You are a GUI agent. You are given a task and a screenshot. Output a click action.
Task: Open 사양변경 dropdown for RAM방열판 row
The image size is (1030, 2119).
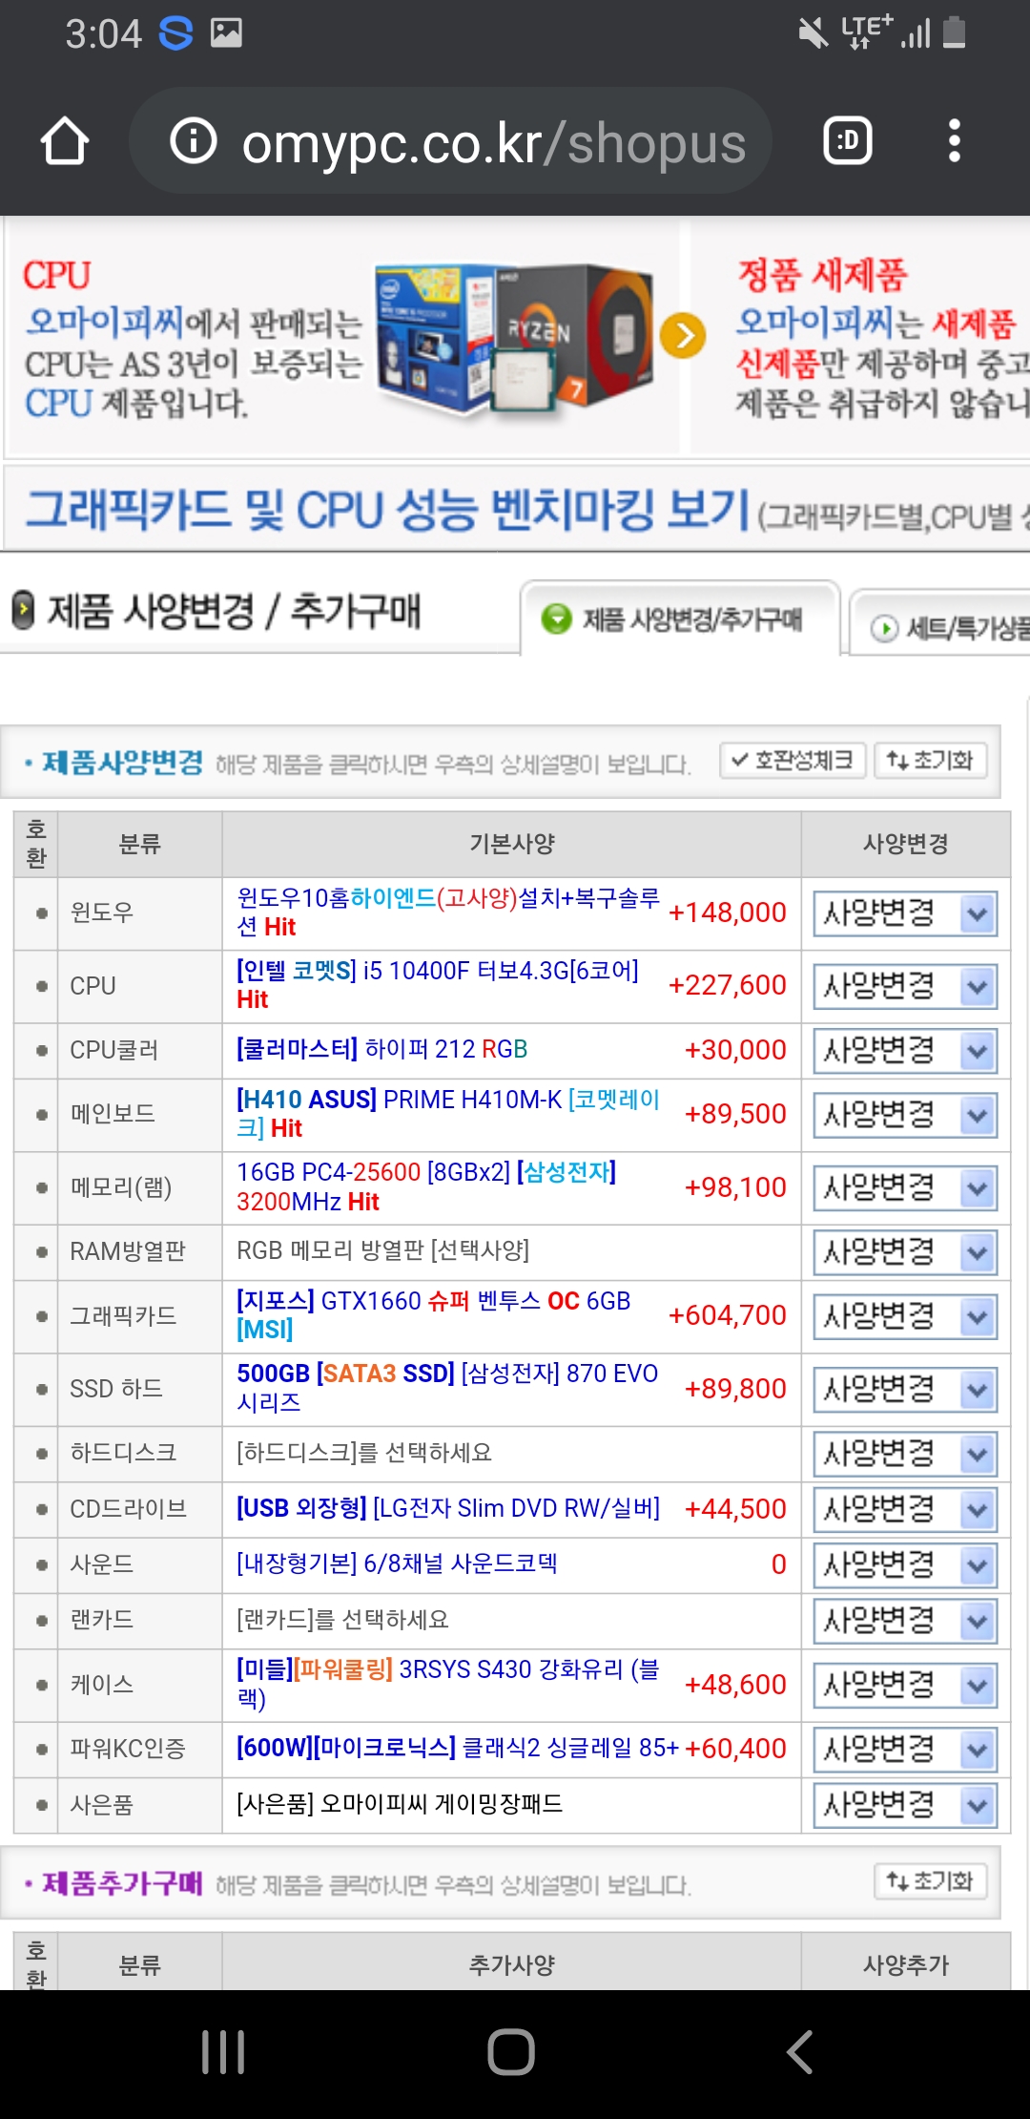pos(905,1252)
